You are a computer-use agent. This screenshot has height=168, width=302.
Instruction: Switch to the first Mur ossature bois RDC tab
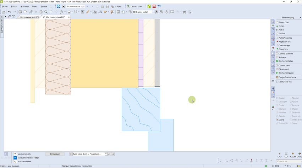[x=29, y=17]
